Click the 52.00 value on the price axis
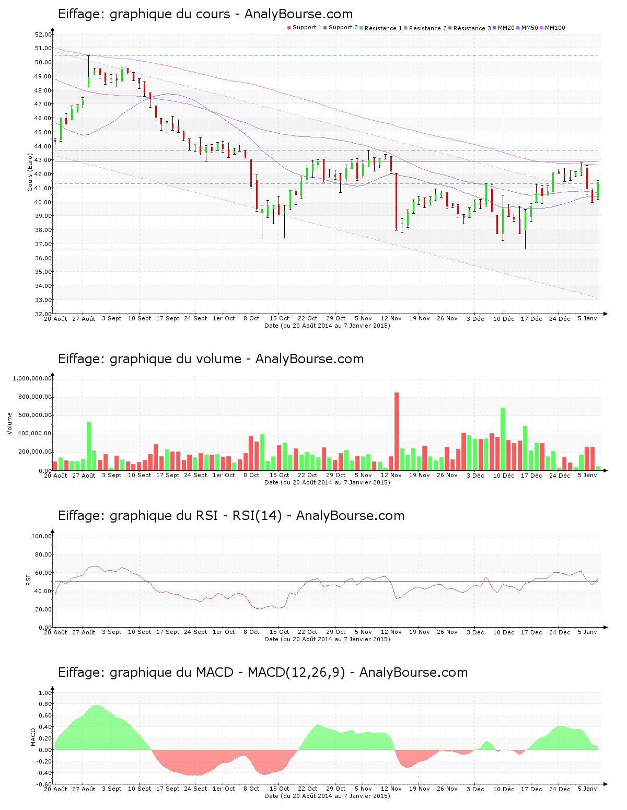 43,34
